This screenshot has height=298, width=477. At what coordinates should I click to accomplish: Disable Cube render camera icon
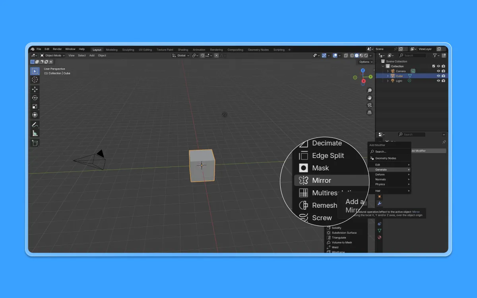(x=443, y=76)
